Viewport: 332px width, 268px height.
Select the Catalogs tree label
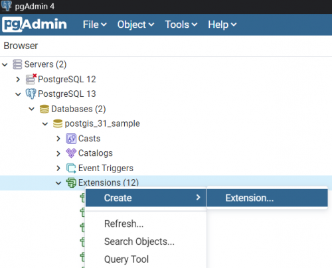96,153
